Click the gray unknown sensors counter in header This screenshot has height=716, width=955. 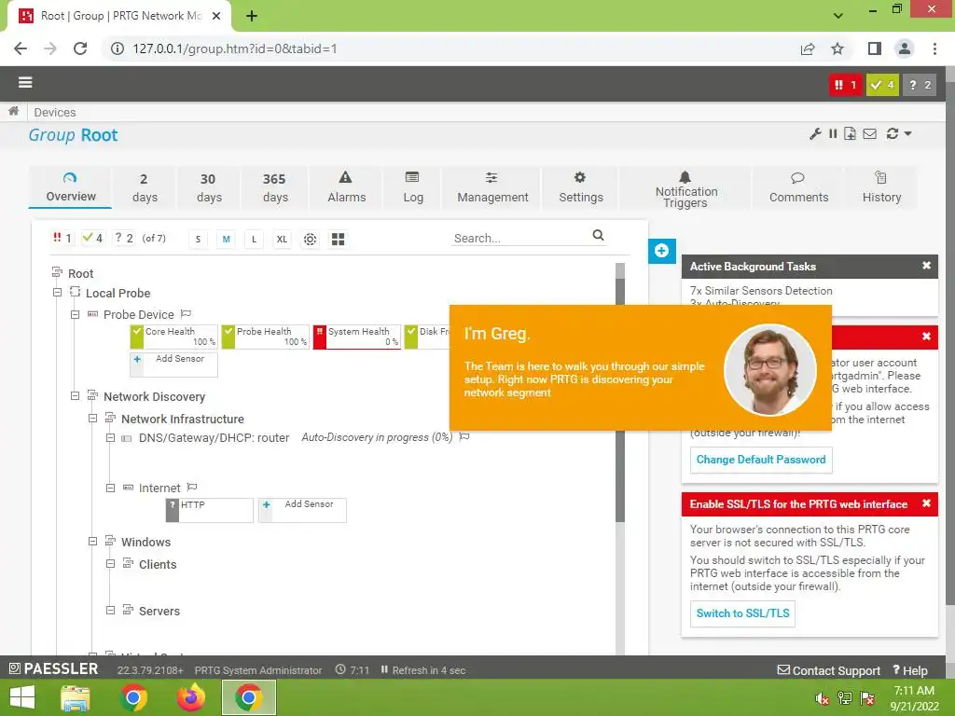pos(919,85)
